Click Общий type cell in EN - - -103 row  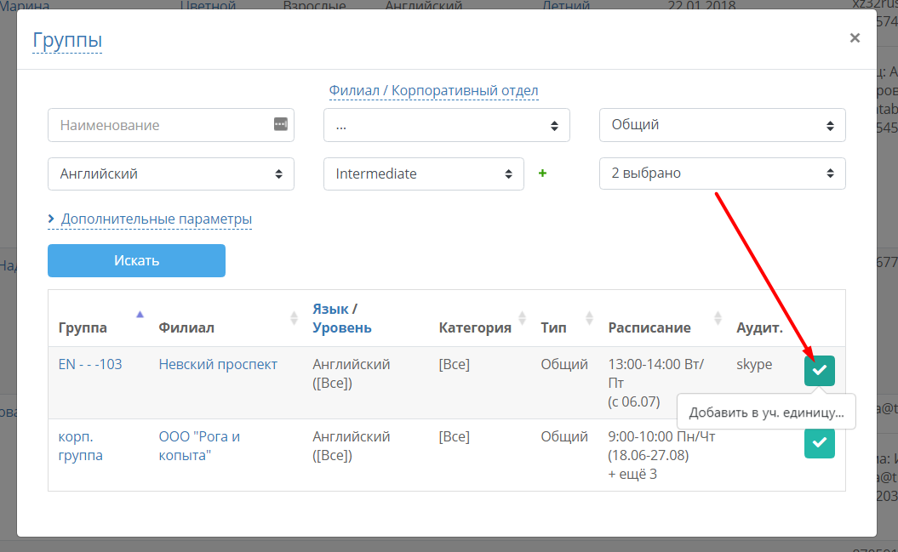(564, 364)
